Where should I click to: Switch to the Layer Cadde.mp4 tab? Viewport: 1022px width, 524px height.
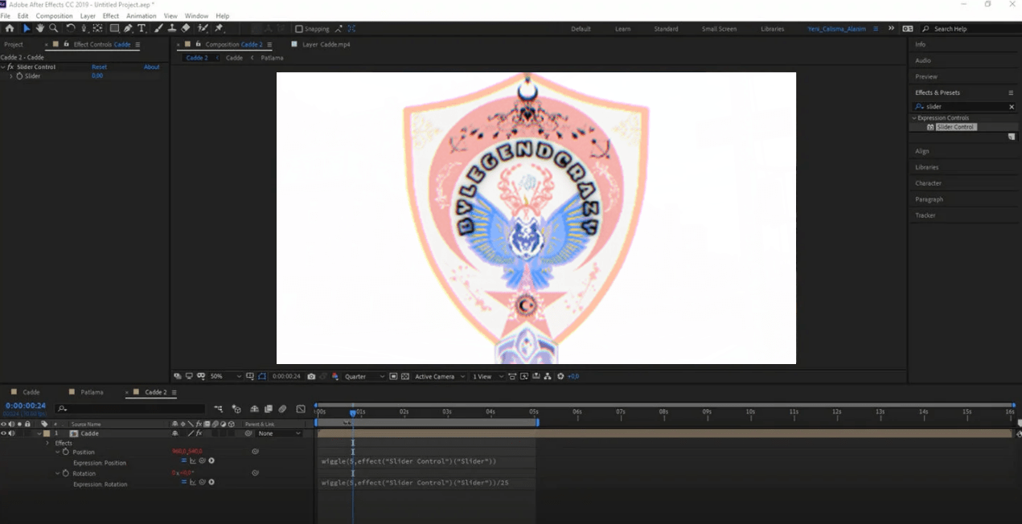point(326,44)
